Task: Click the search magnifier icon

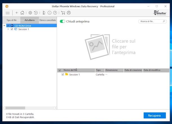Action: point(164,21)
